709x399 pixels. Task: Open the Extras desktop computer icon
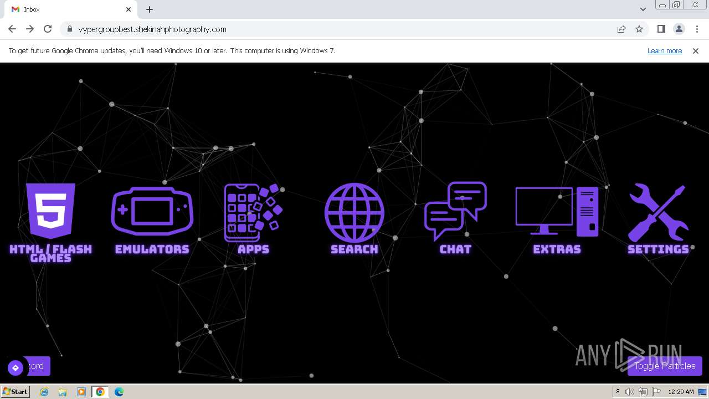557,212
